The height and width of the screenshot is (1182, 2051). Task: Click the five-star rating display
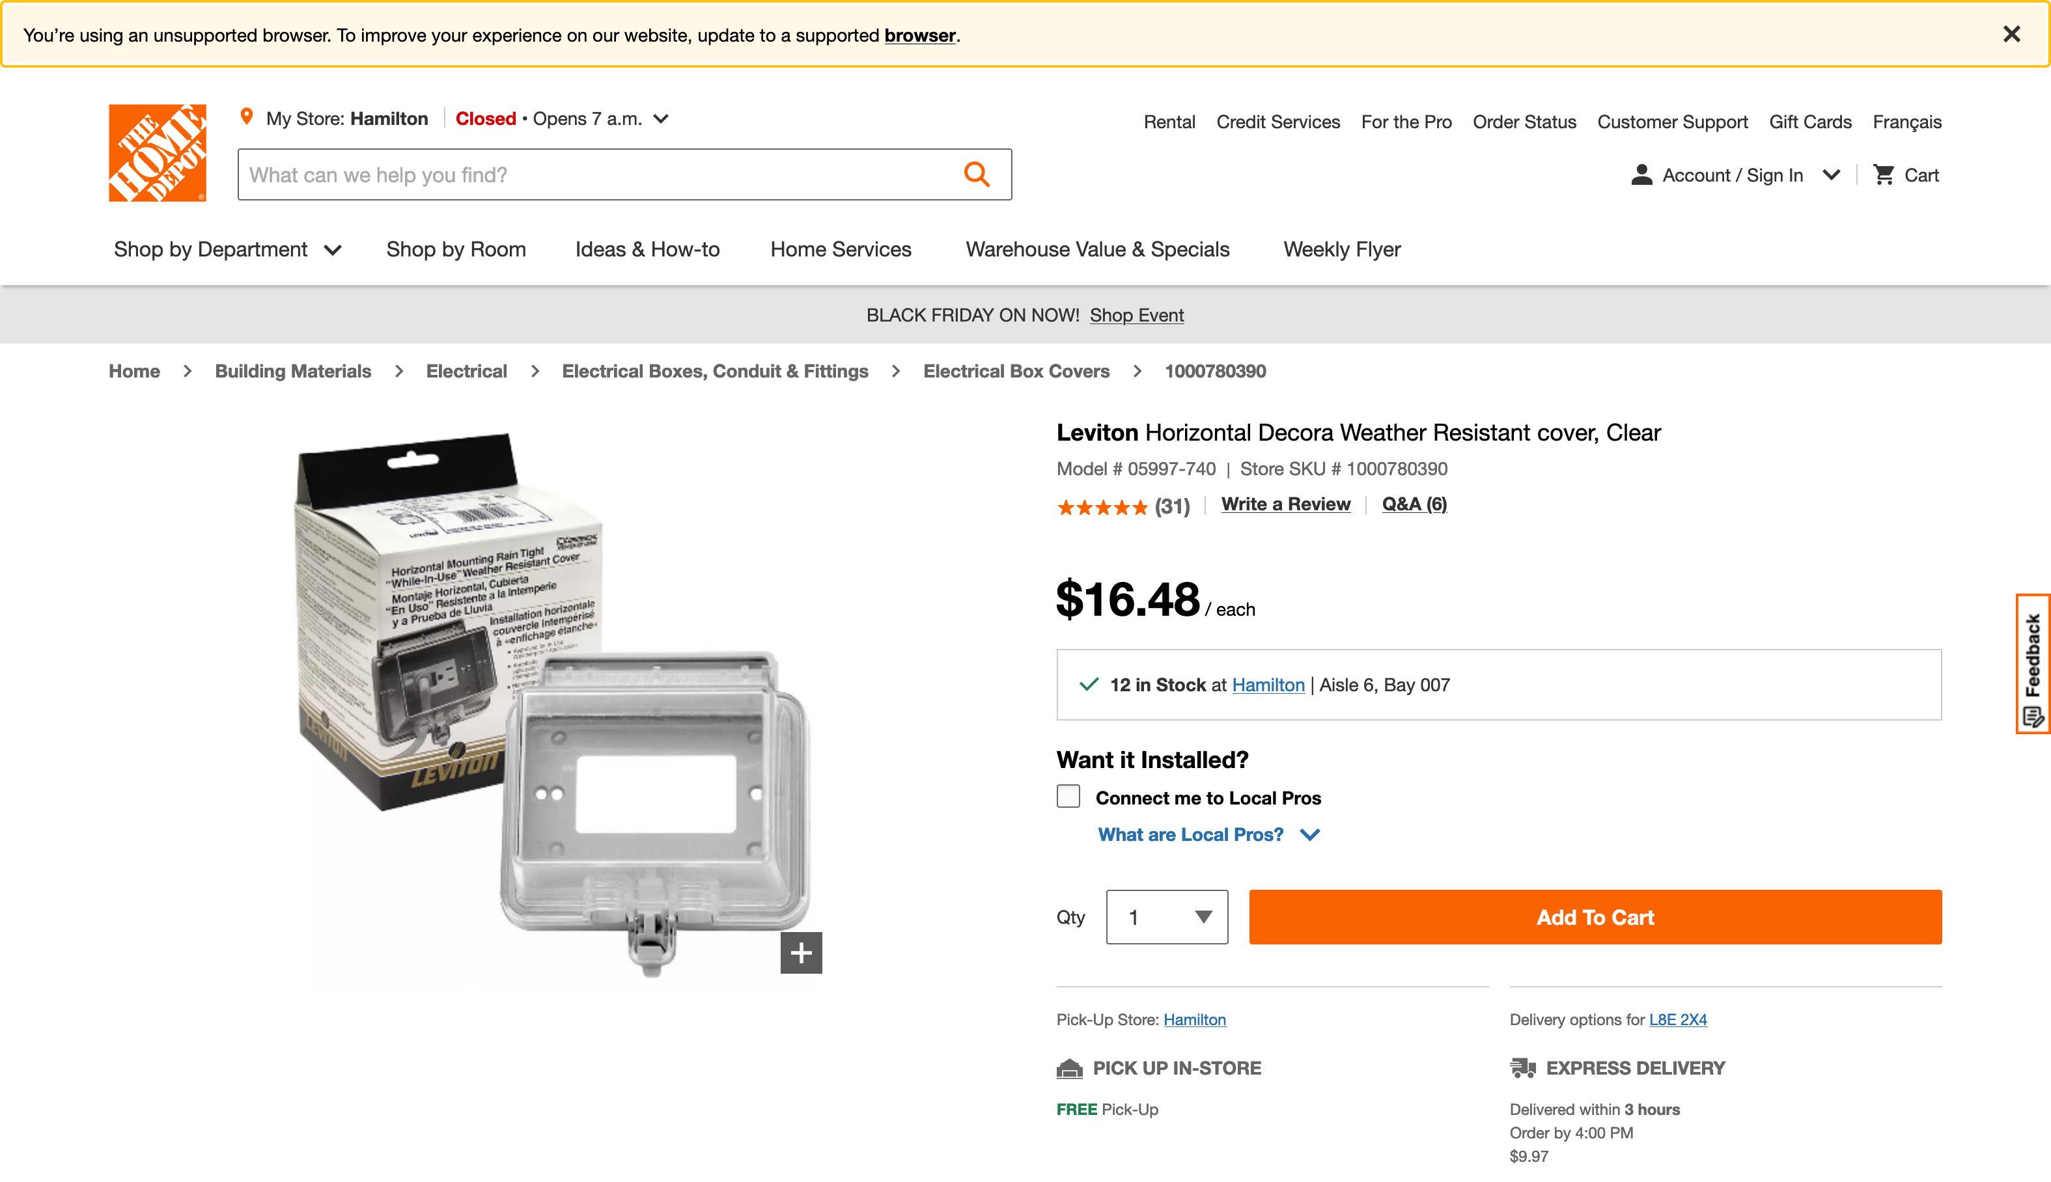point(1102,506)
